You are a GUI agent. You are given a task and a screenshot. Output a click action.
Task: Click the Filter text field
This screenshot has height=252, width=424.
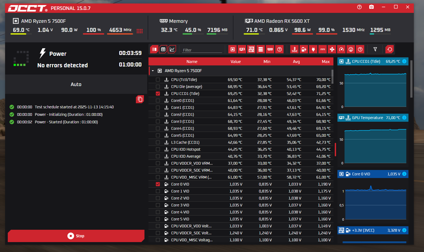coord(202,50)
